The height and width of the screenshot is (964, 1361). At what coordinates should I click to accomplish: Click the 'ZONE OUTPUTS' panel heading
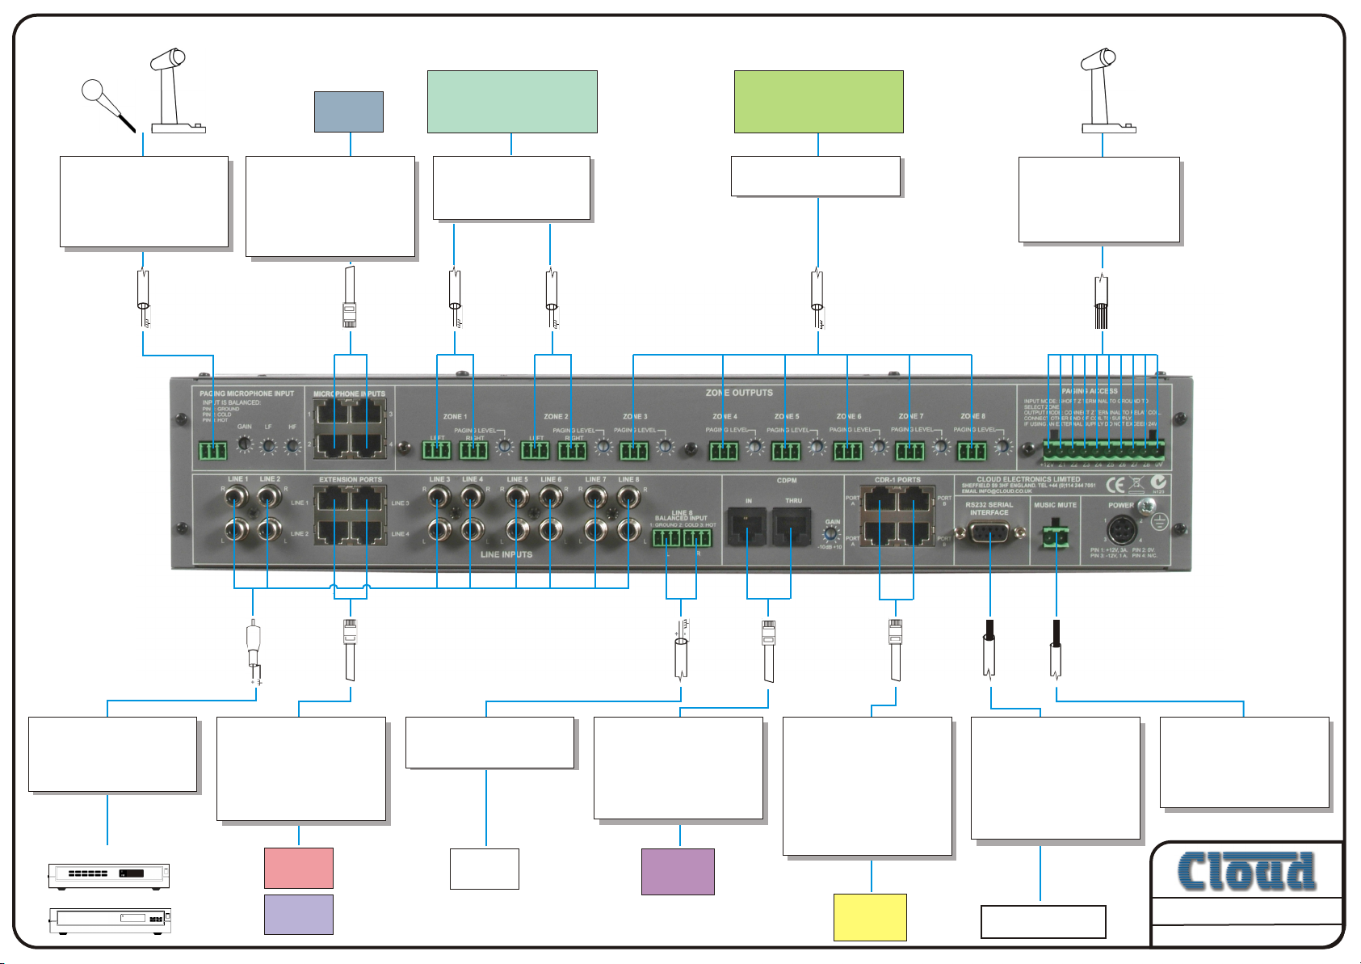tap(739, 393)
